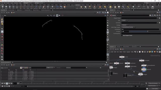Click the Cut Attribute input field
Viewport: 161px width, 90px height.
point(140,29)
